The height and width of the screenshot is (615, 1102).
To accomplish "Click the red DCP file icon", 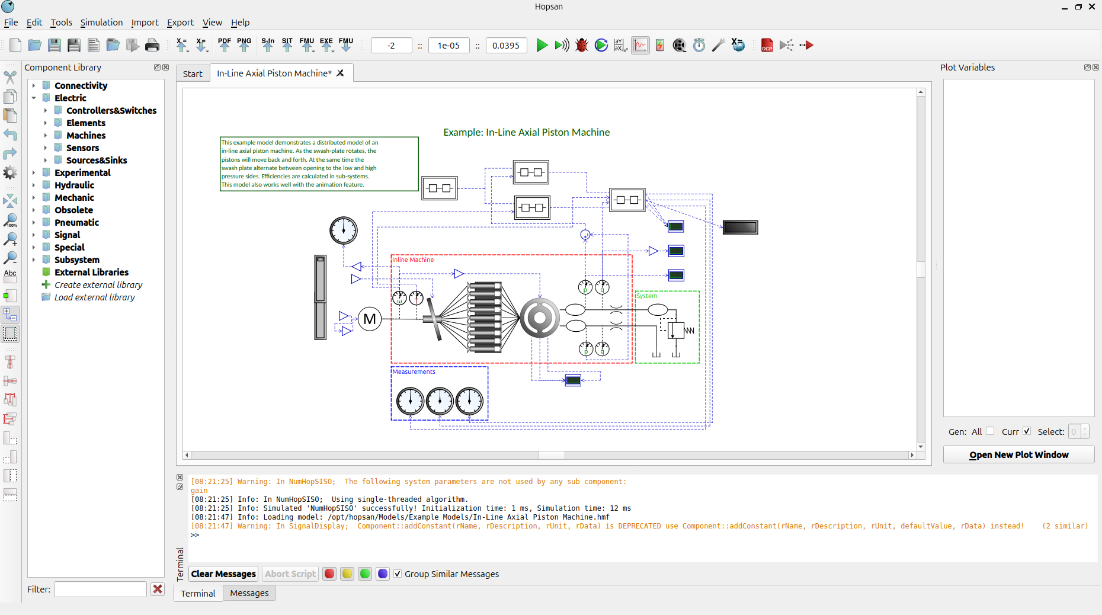I will [x=767, y=46].
